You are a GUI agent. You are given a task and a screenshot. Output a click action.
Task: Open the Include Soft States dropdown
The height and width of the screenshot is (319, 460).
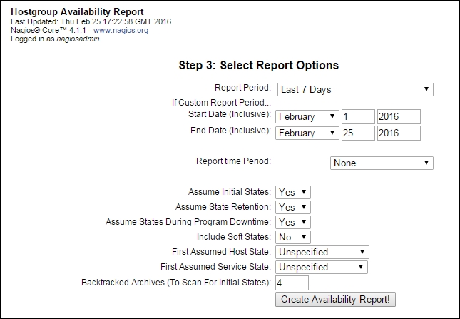(x=293, y=237)
